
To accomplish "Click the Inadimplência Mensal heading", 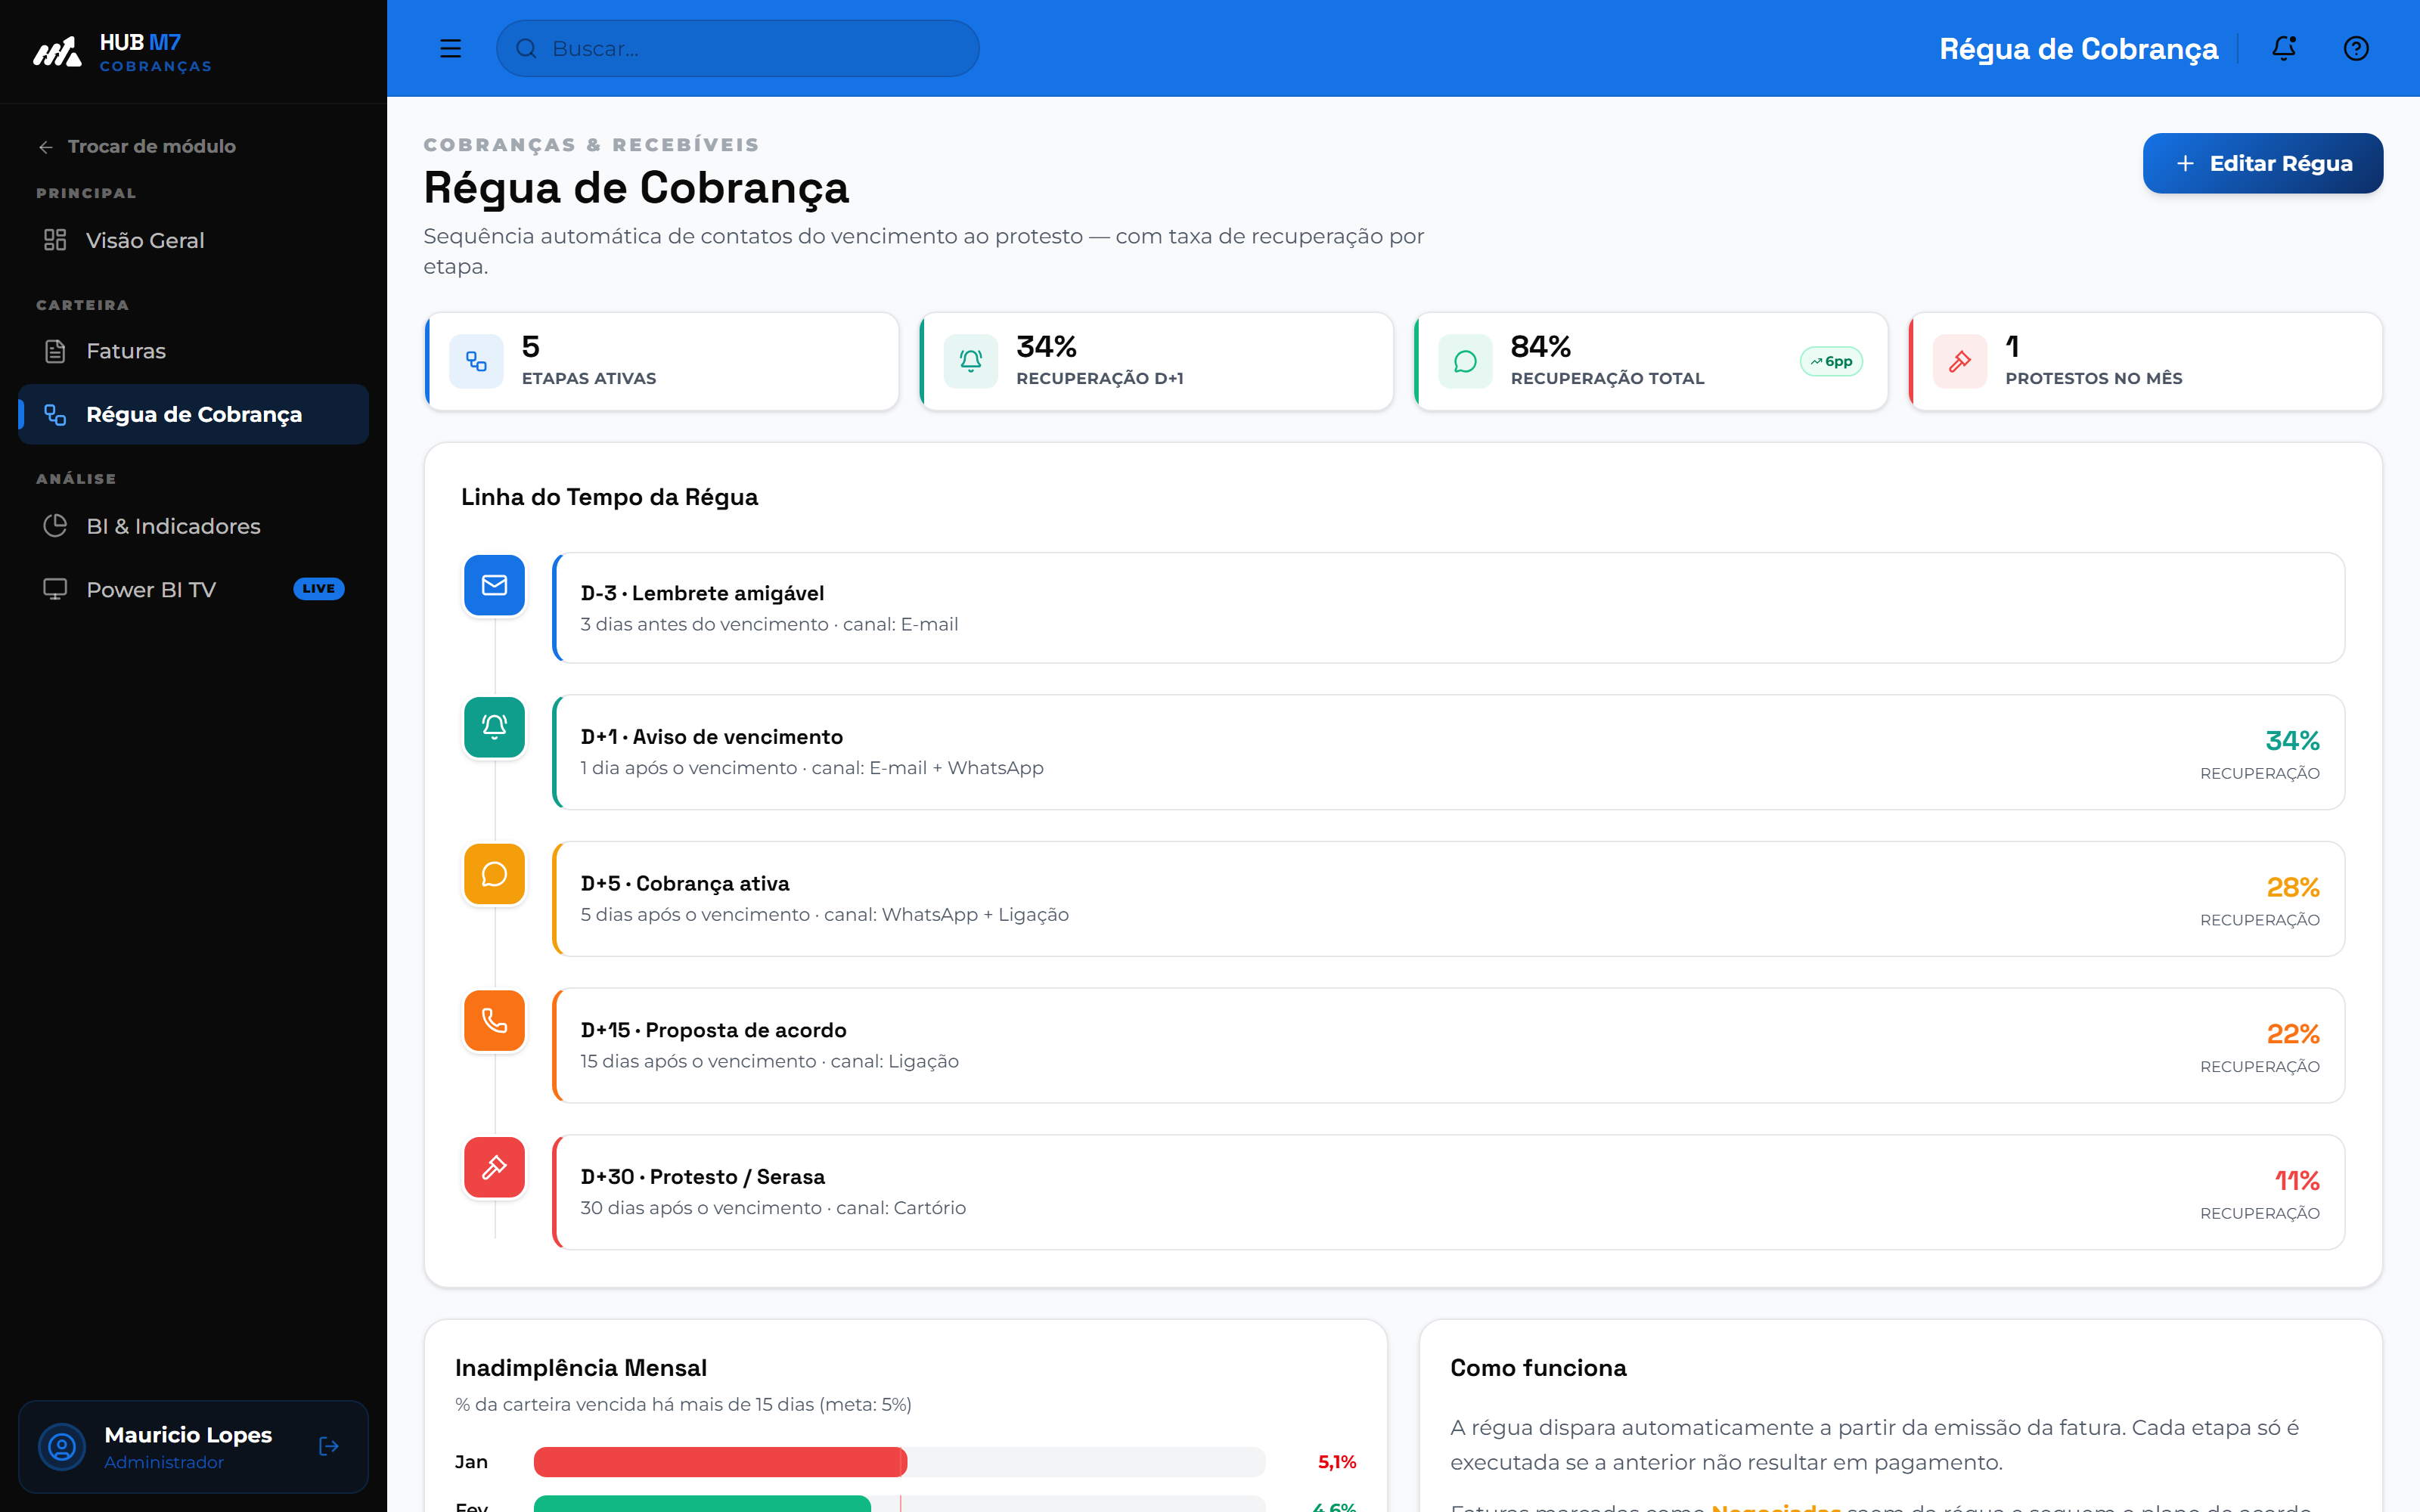I will [580, 1367].
